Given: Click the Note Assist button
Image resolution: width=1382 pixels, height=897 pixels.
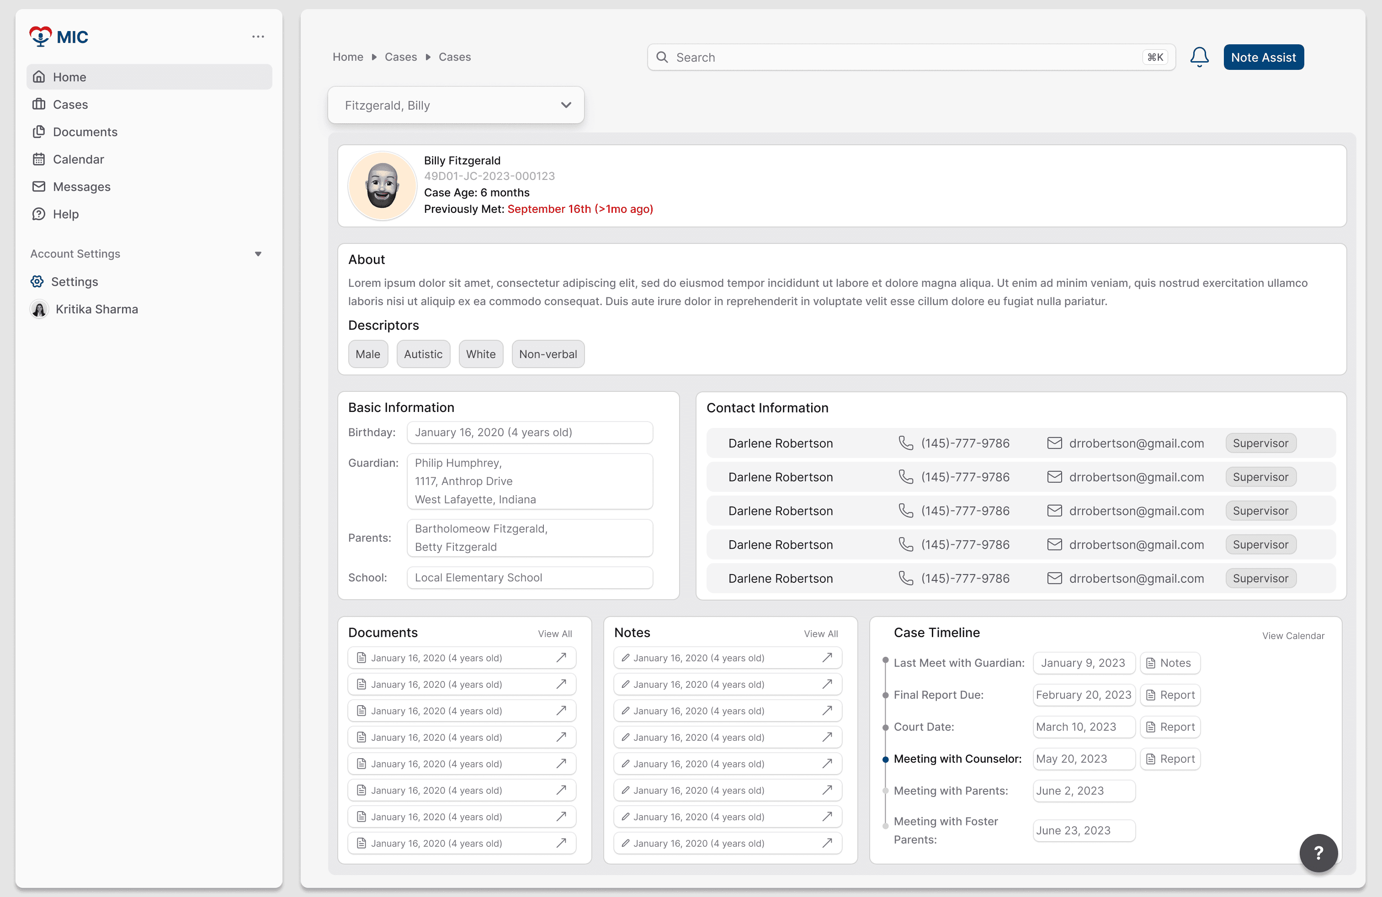Looking at the screenshot, I should (x=1263, y=57).
